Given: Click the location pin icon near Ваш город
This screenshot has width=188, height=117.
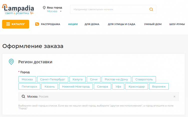Looking at the screenshot, I should tap(44, 8).
